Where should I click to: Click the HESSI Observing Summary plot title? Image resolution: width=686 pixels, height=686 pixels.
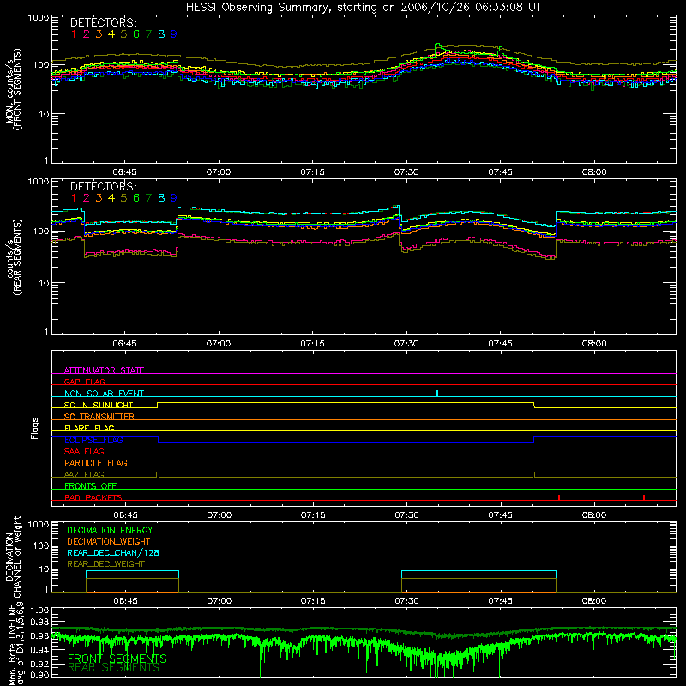point(363,8)
